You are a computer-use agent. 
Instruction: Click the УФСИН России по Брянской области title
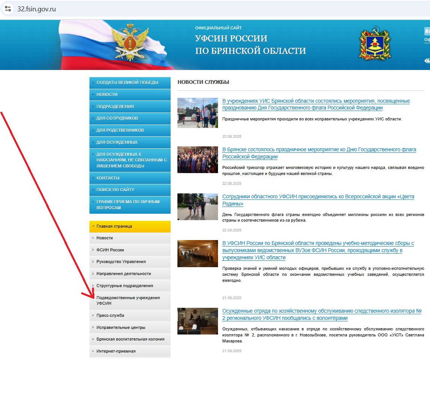pos(250,44)
